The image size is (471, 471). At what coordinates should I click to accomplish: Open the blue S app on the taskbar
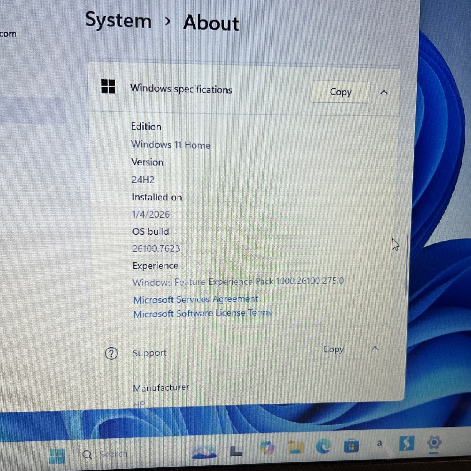tap(407, 443)
